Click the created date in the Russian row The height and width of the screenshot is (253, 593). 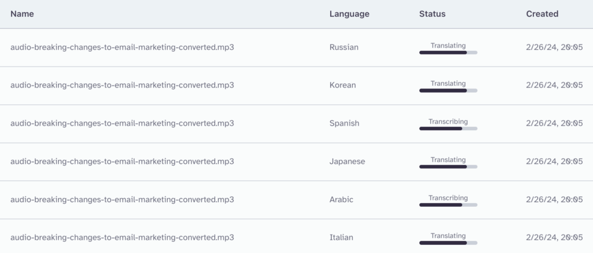click(554, 47)
